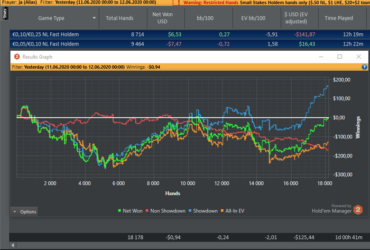The image size is (370, 250).
Task: Sort by the Total Hands column header
Action: tap(119, 18)
